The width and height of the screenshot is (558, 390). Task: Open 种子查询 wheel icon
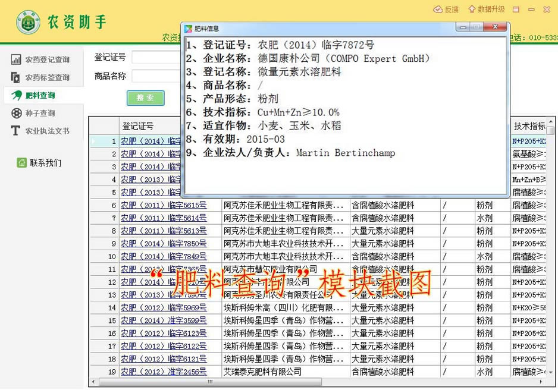(17, 113)
